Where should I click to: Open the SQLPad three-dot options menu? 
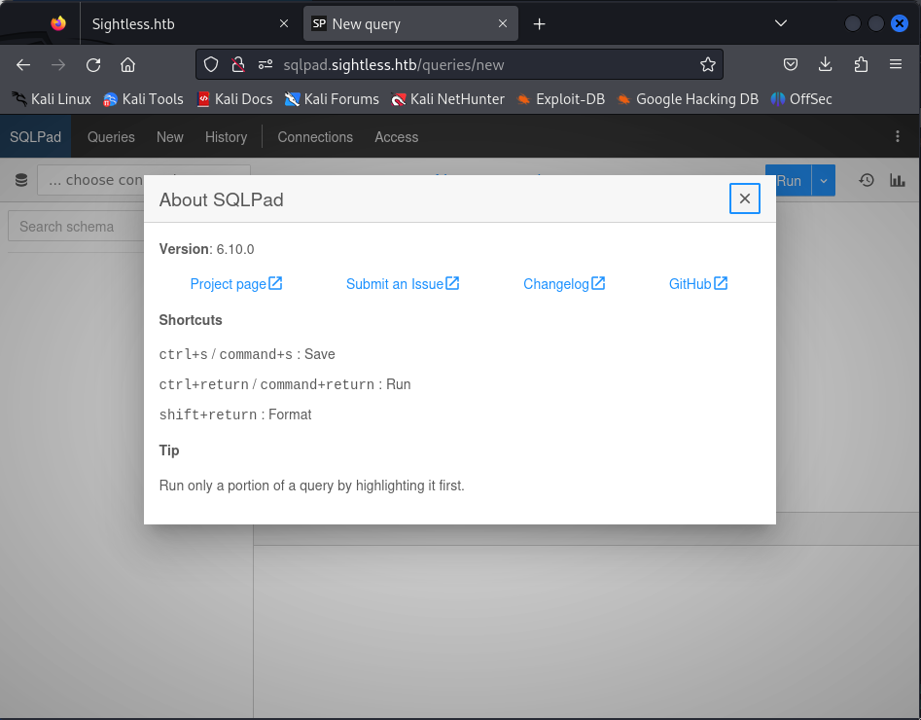(x=897, y=136)
